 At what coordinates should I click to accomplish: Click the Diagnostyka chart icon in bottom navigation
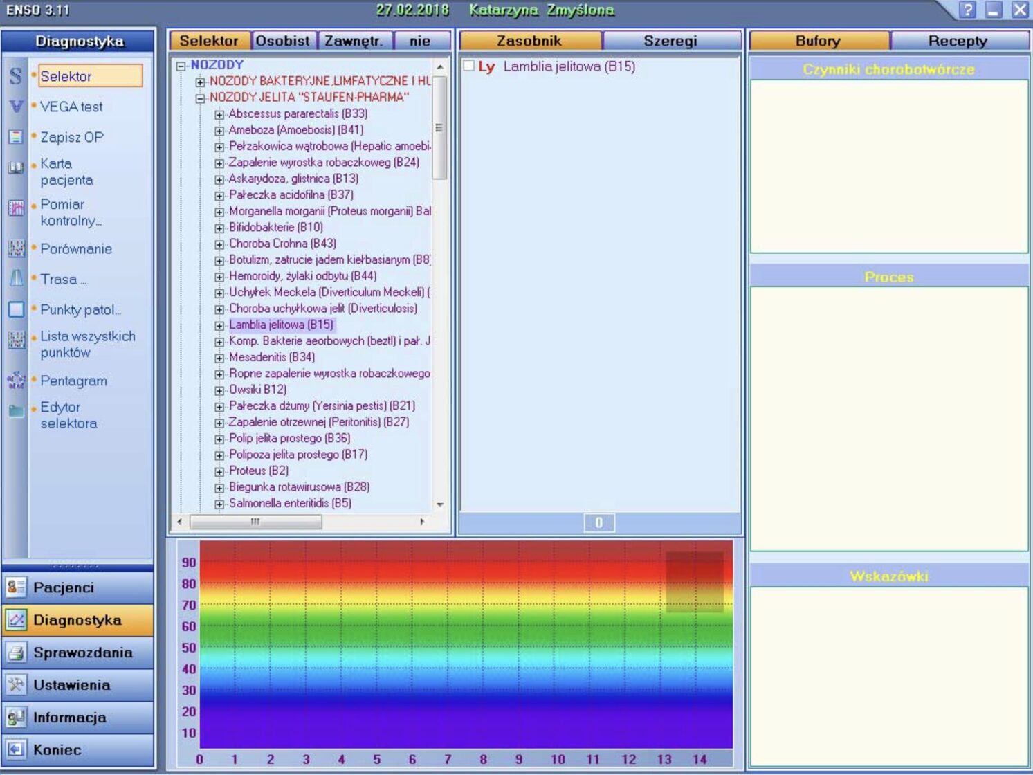(15, 620)
